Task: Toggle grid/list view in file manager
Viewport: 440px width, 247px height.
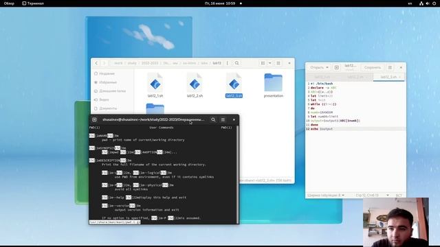Action: (x=263, y=63)
